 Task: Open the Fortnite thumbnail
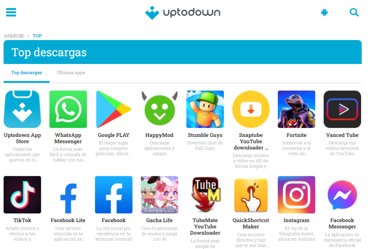pyautogui.click(x=296, y=109)
